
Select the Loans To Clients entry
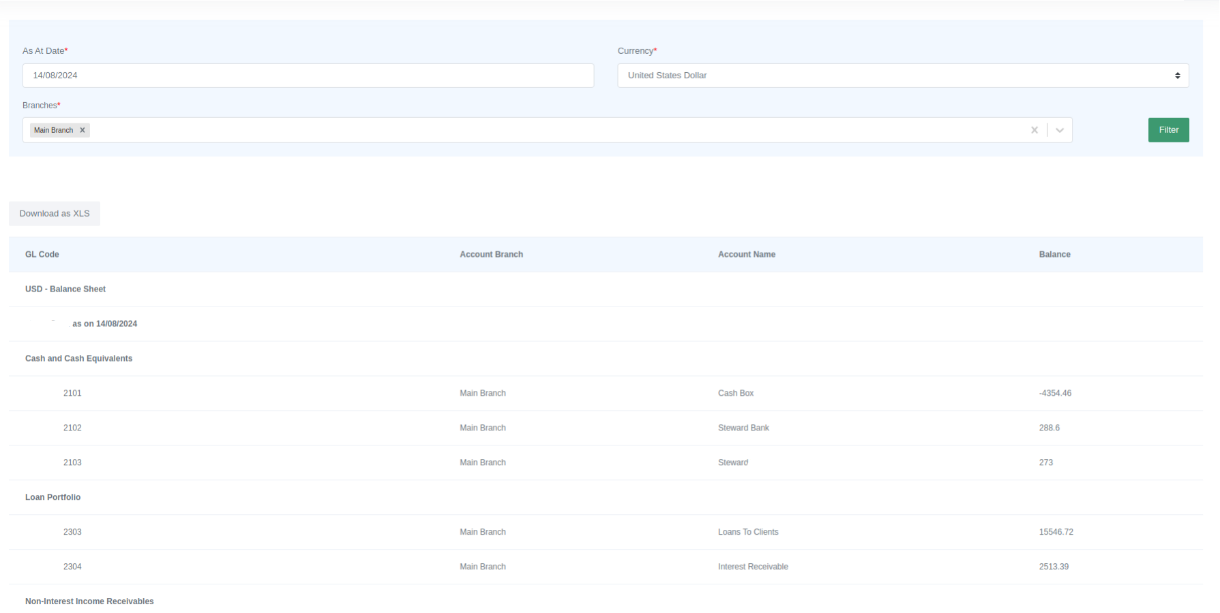point(747,533)
